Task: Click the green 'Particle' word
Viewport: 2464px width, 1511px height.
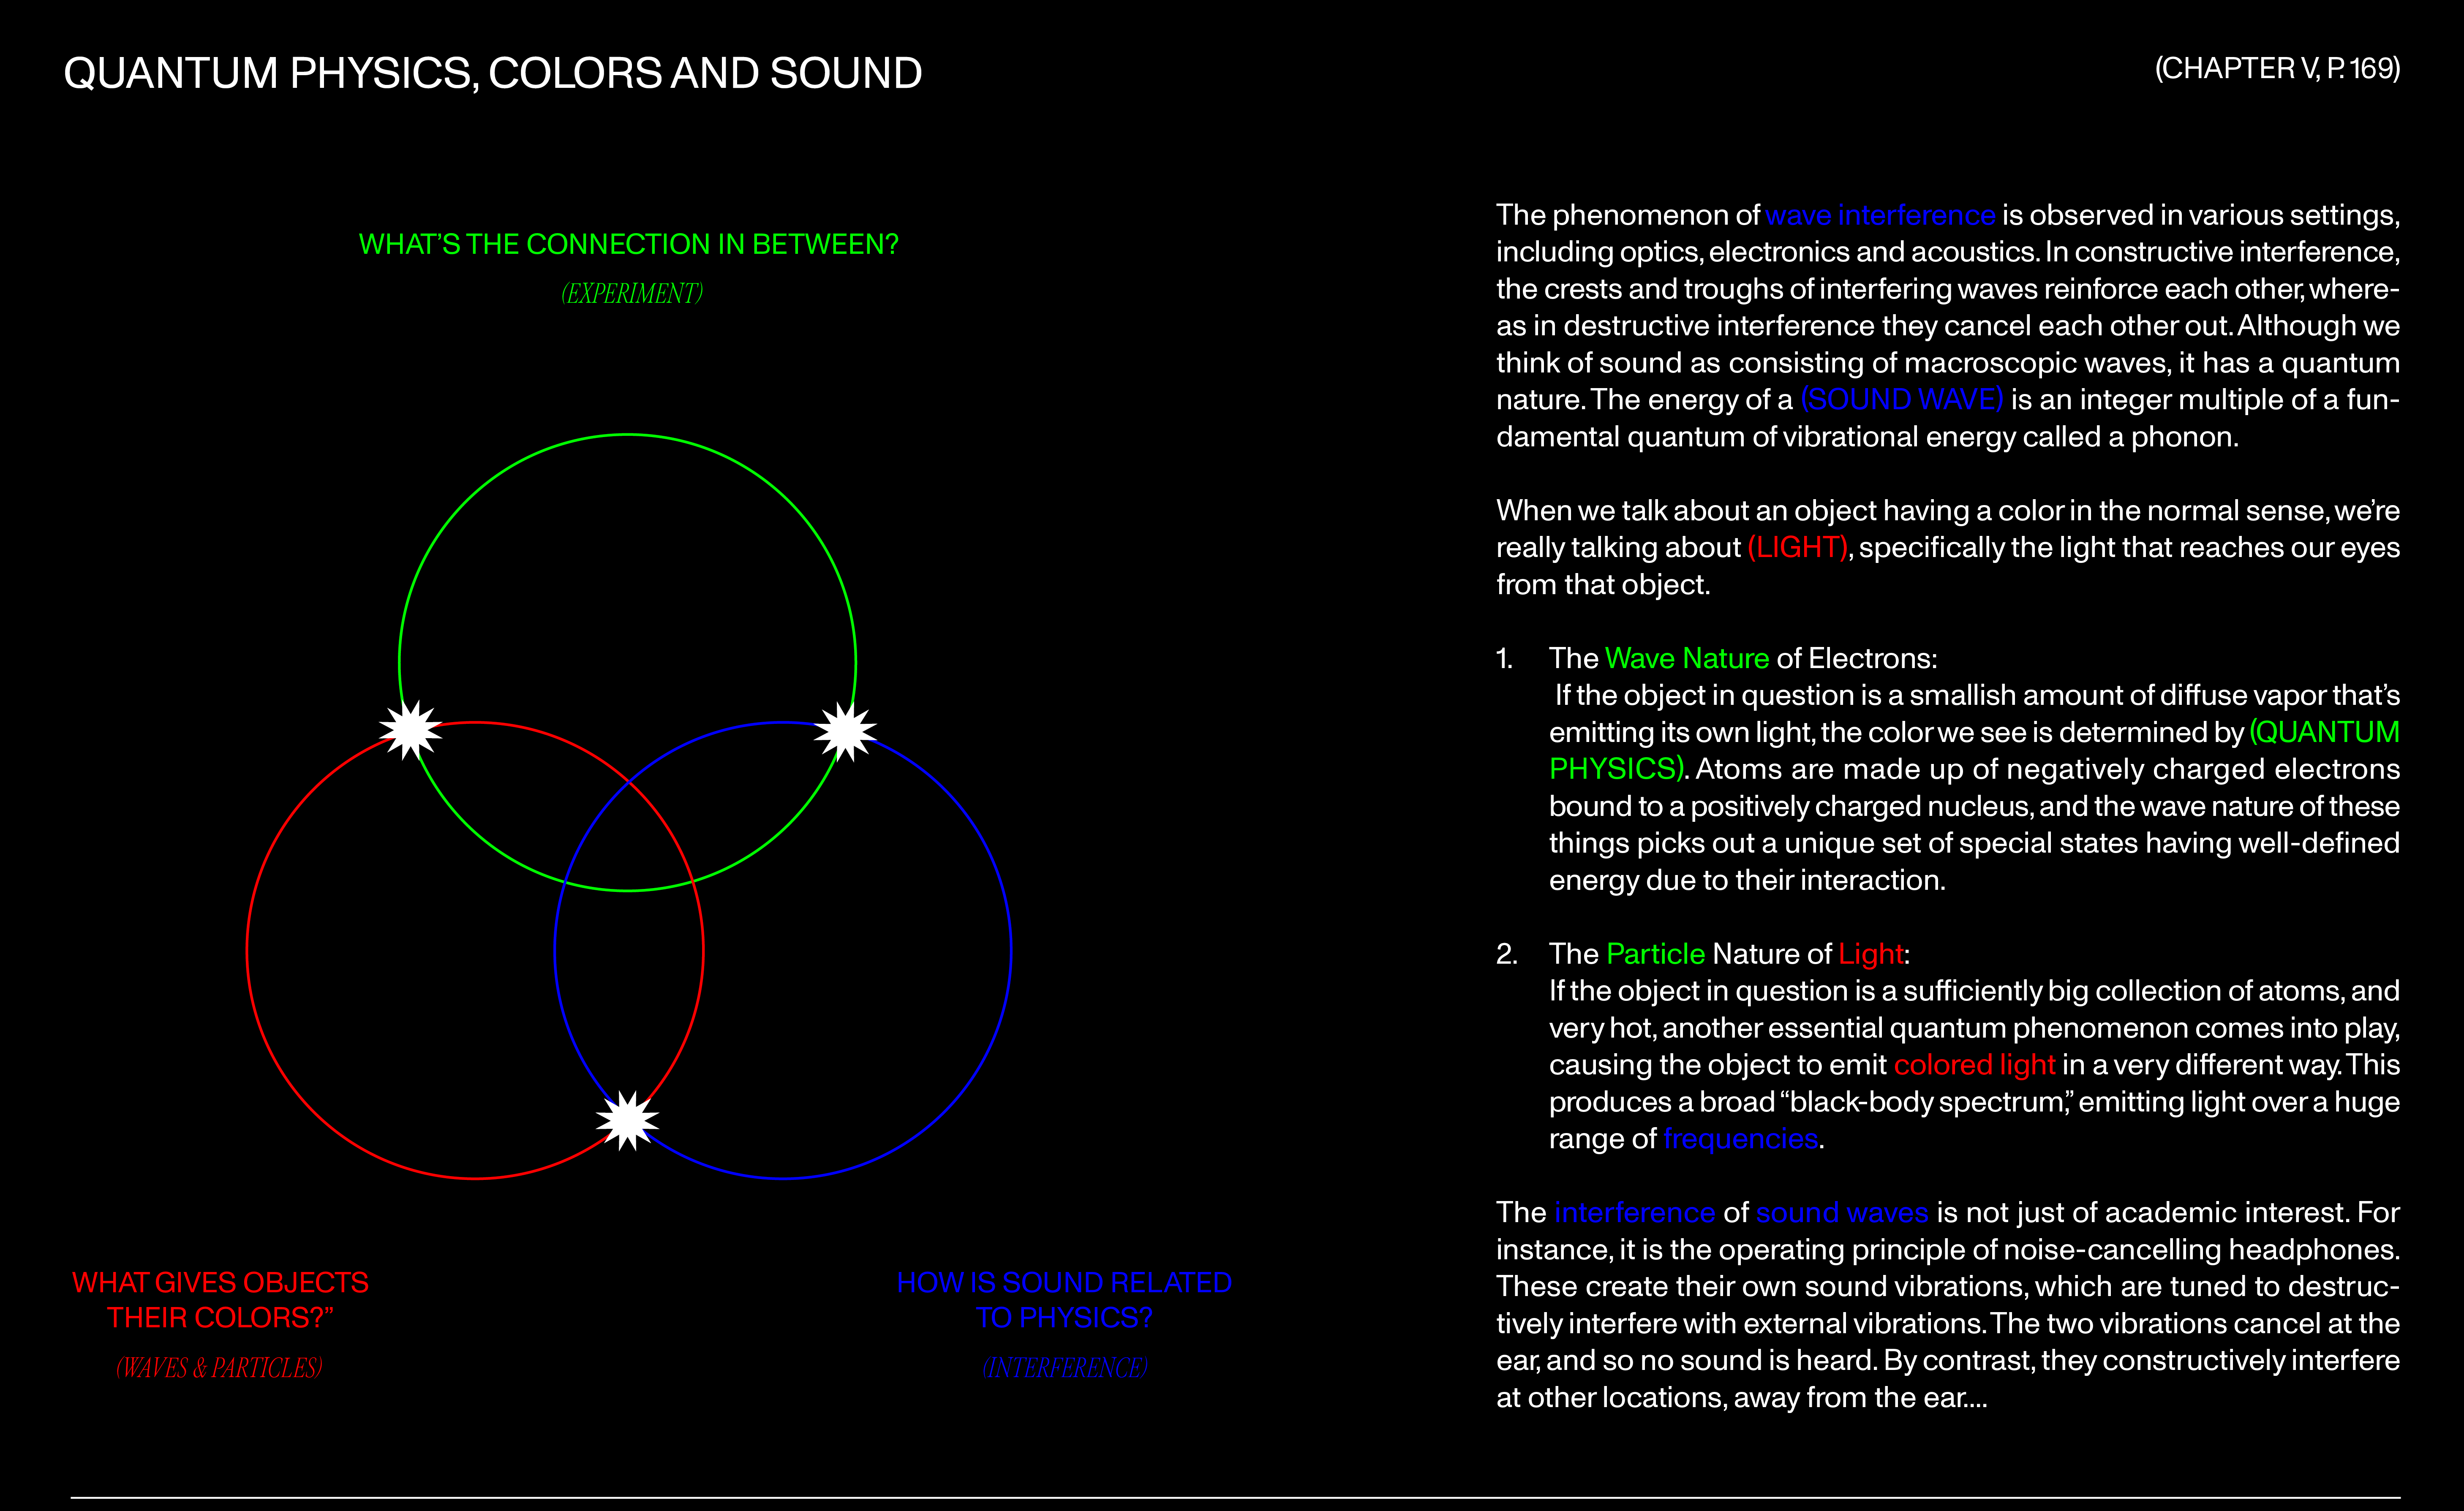Action: coord(1655,954)
